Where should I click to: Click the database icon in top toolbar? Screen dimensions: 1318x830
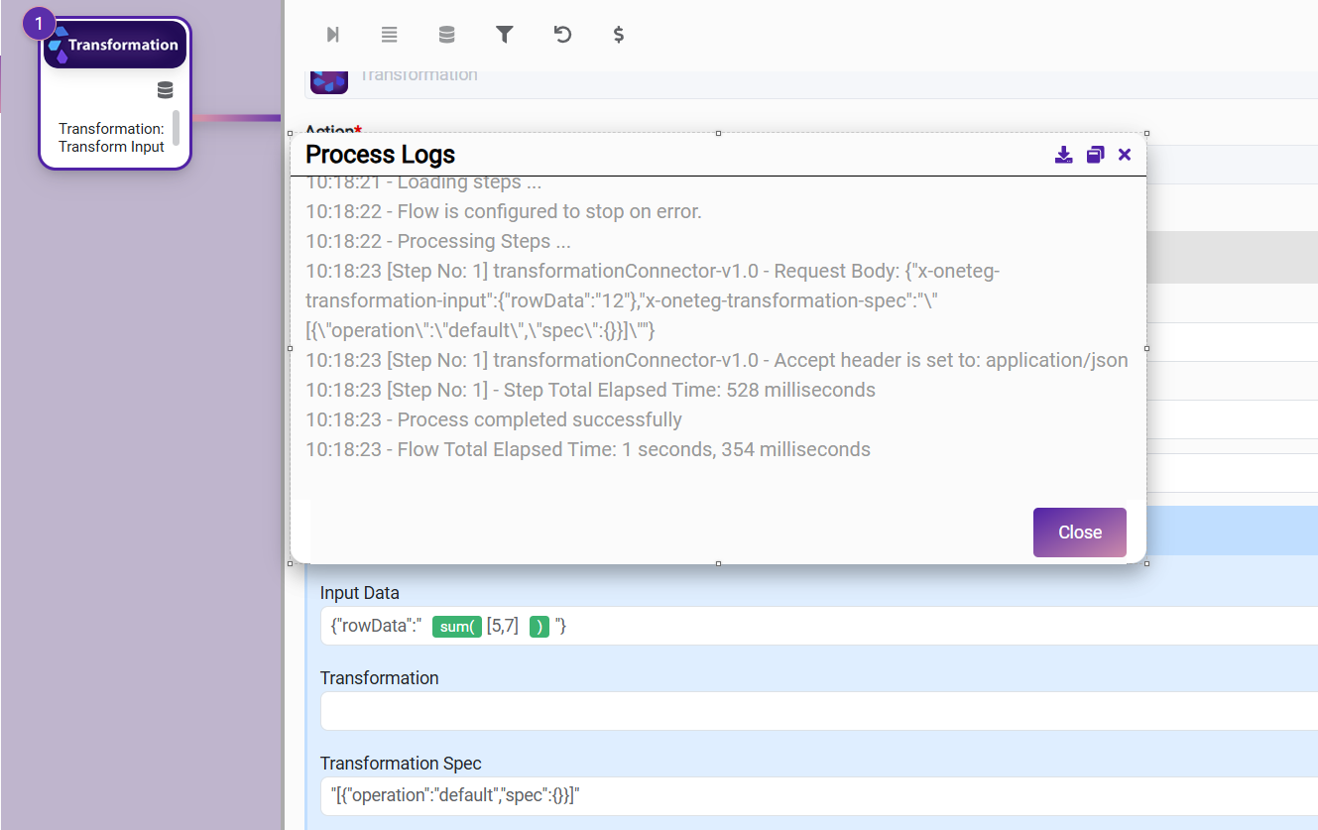click(447, 35)
